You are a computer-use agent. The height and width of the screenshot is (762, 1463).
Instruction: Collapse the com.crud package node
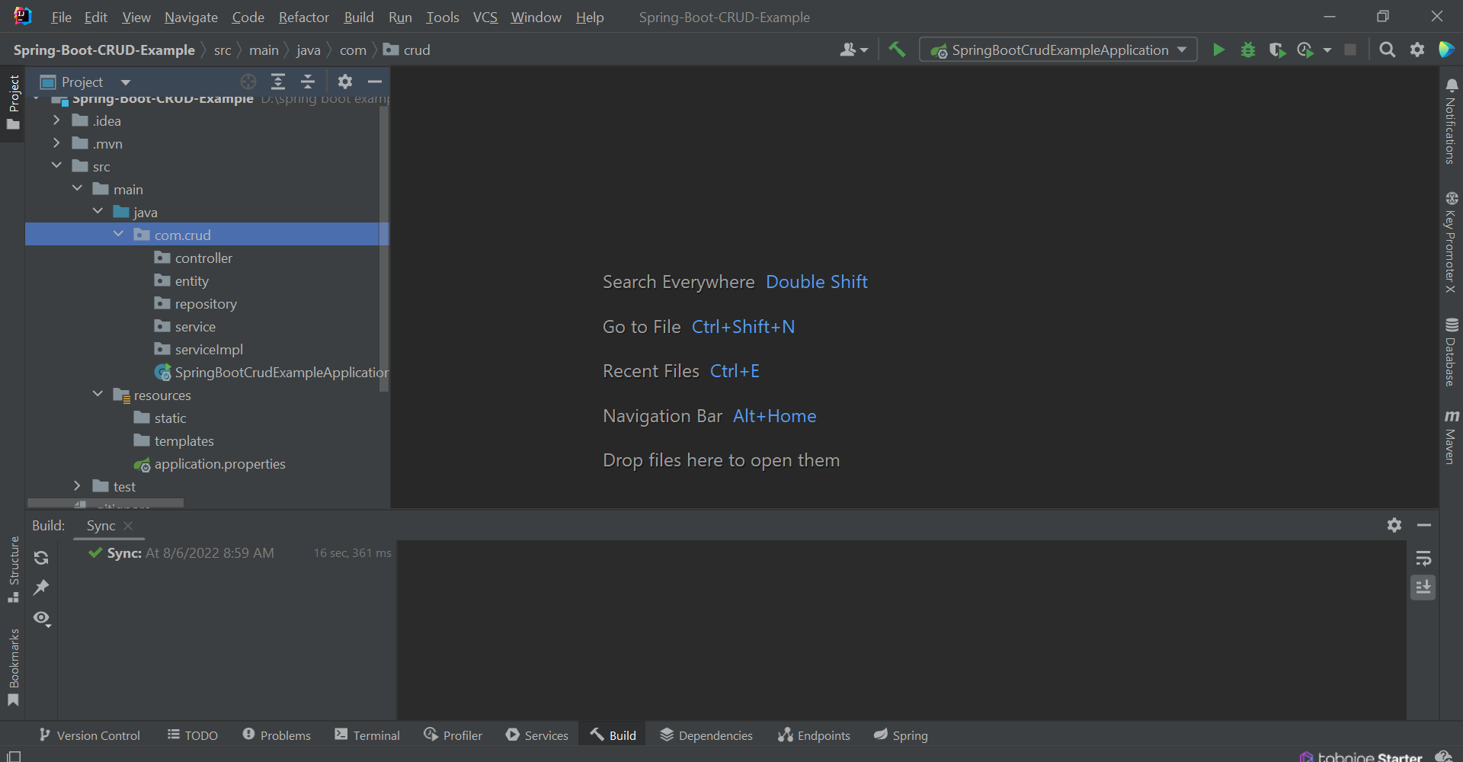click(119, 234)
